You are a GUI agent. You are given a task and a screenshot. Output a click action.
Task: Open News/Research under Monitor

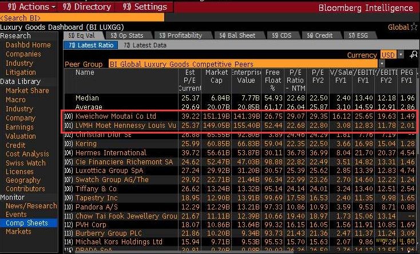[x=31, y=206]
